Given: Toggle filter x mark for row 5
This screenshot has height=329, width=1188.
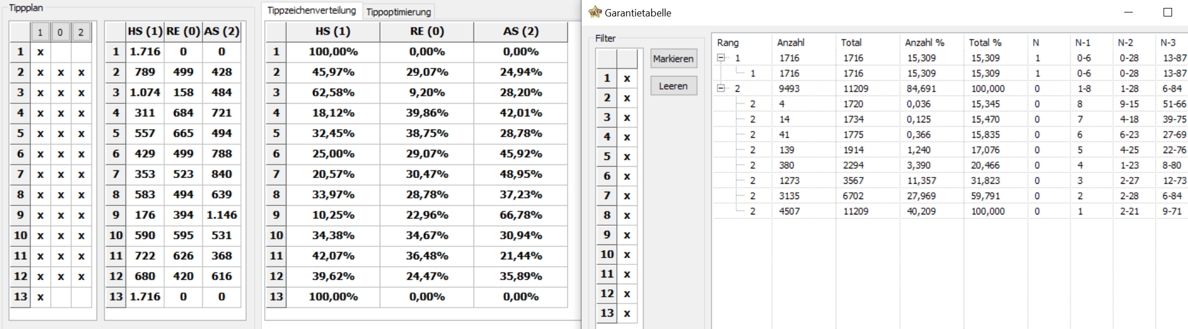Looking at the screenshot, I should point(627,157).
